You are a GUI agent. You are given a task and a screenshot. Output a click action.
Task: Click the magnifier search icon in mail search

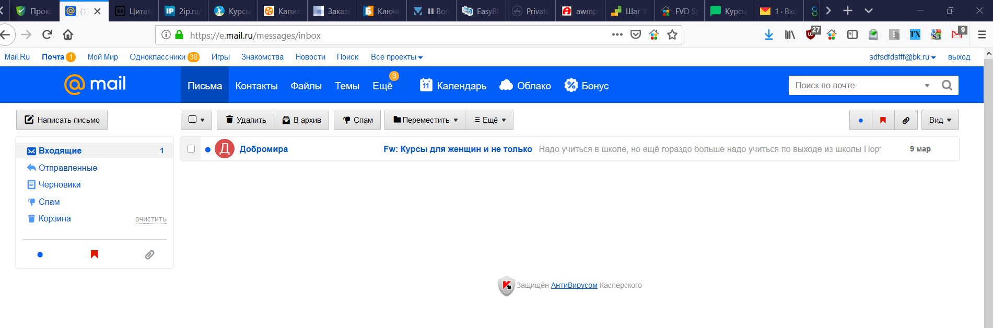947,85
